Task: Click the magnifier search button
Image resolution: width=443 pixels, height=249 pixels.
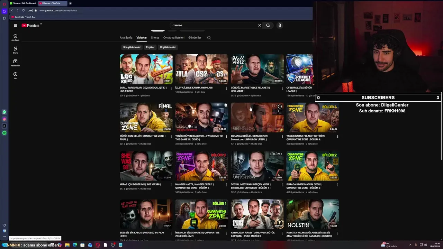Action: pyautogui.click(x=268, y=25)
